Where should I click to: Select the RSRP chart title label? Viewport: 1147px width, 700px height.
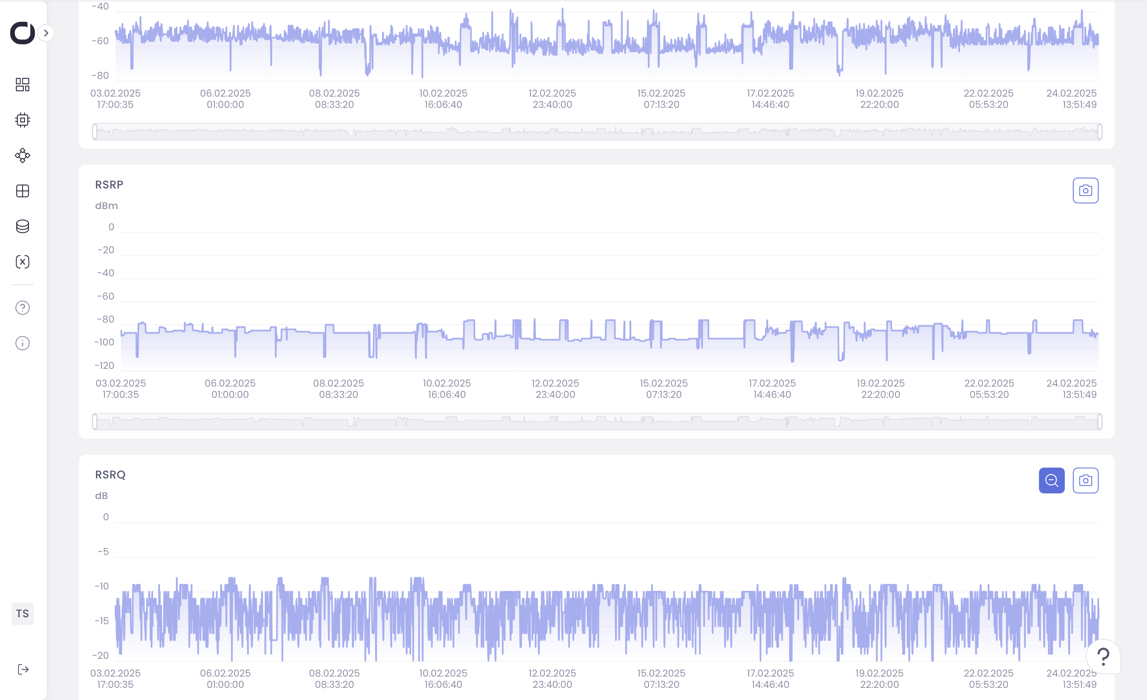click(x=109, y=184)
